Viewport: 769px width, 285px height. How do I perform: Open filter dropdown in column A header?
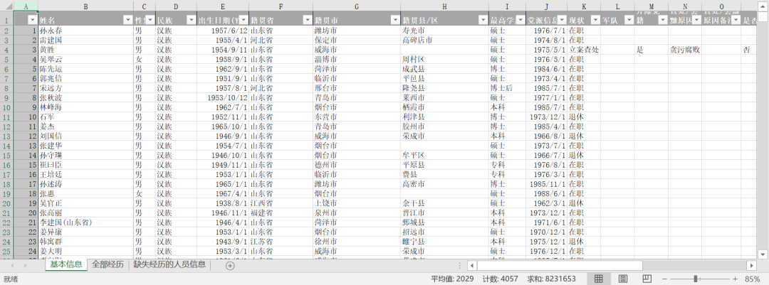point(32,20)
